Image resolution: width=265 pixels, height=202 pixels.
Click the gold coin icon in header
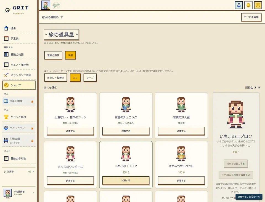point(258,5)
